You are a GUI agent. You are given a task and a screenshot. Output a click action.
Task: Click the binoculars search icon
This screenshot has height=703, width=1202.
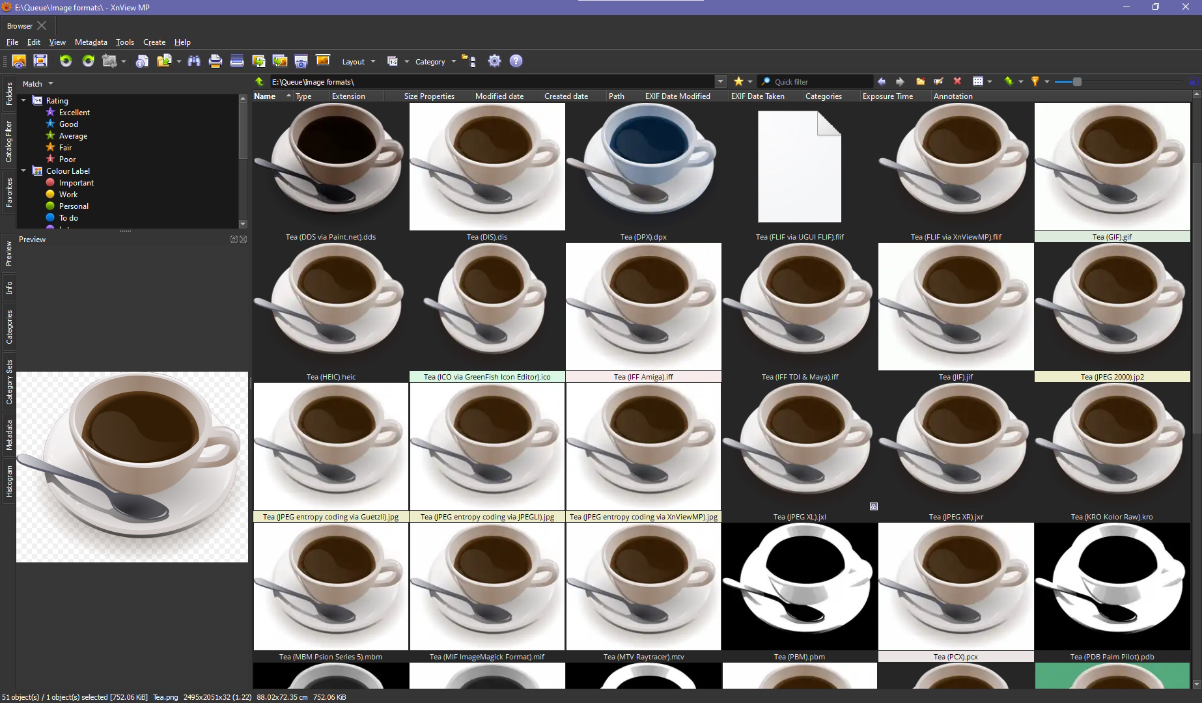194,61
